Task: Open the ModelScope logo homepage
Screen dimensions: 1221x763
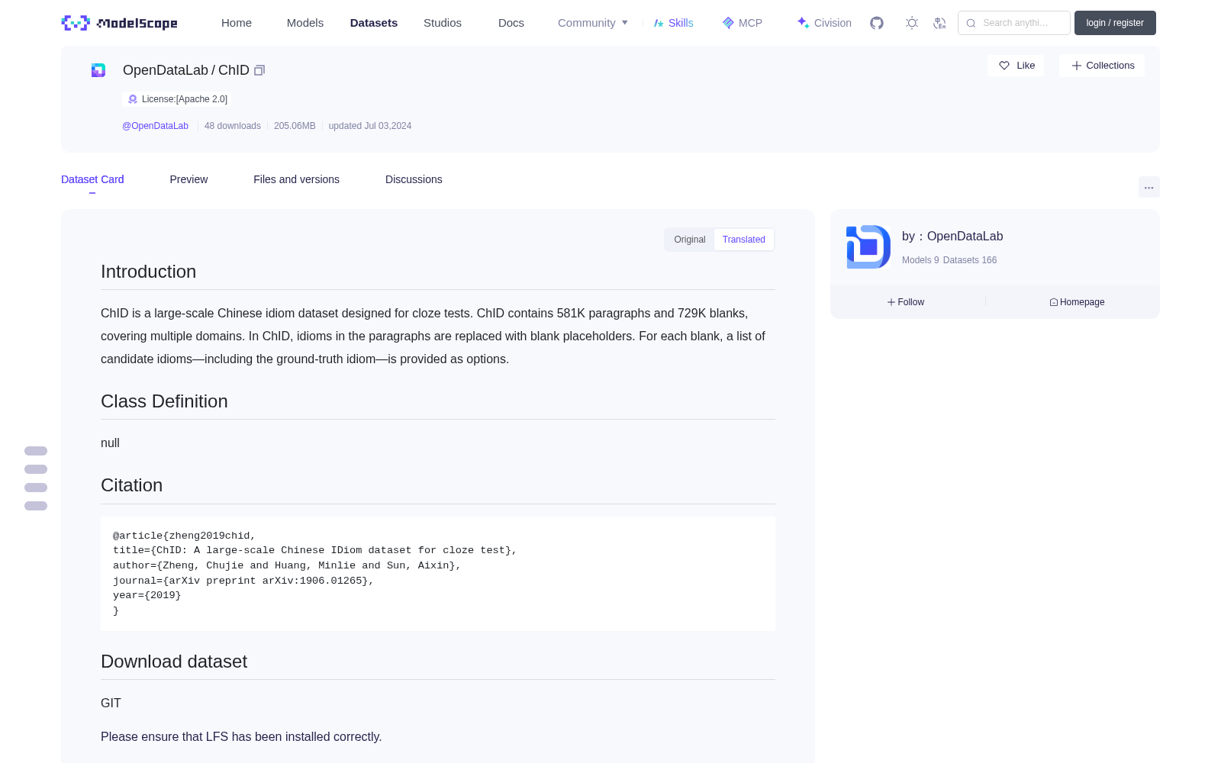Action: 119,23
